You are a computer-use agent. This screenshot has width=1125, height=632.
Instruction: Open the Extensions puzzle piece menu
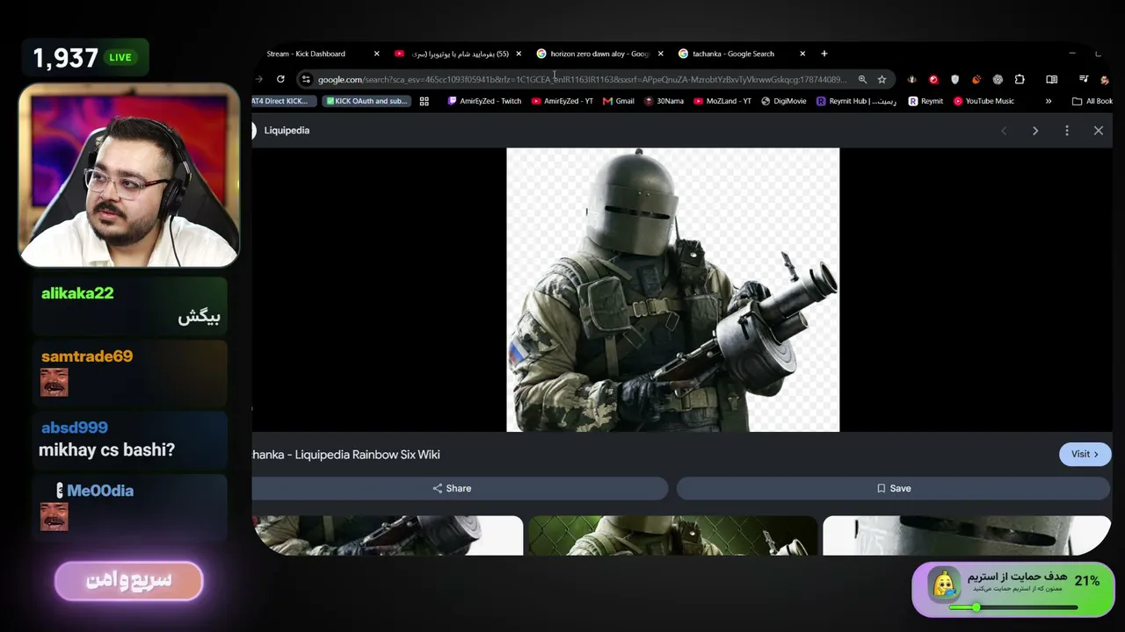[x=1020, y=79]
